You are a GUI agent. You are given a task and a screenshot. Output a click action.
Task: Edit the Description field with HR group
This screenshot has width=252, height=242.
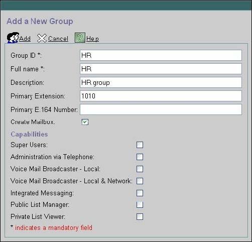pos(161,82)
